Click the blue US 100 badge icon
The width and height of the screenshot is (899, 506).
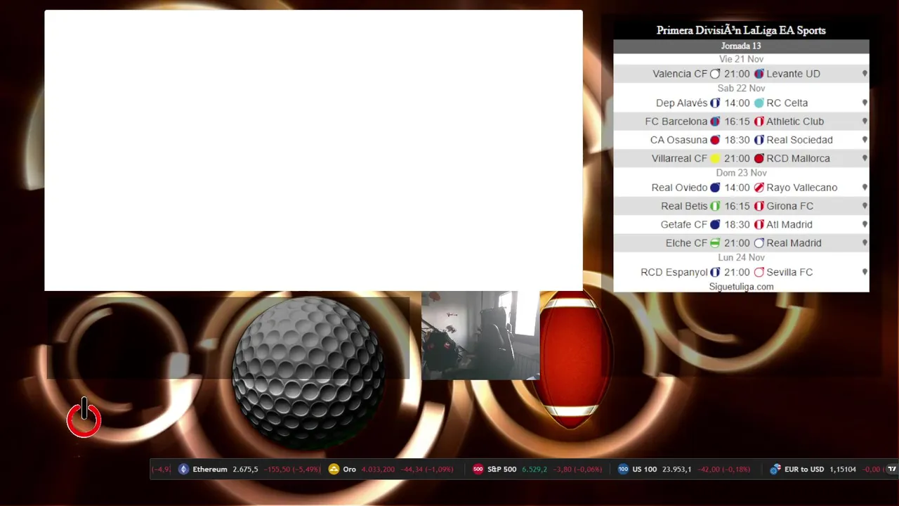pyautogui.click(x=623, y=469)
